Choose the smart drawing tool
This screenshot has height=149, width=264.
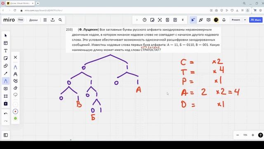pyautogui.click(x=15, y=81)
